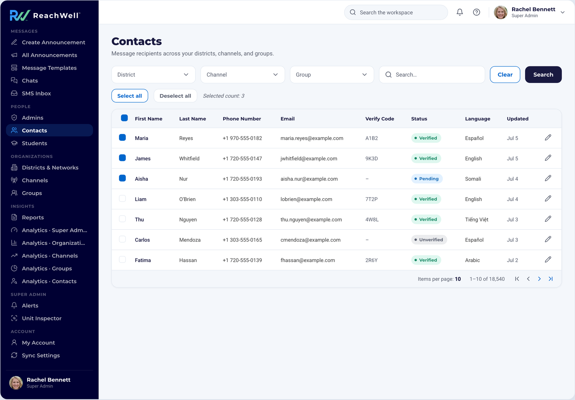The width and height of the screenshot is (575, 400).
Task: Open Message Templates in sidebar
Action: pos(50,68)
